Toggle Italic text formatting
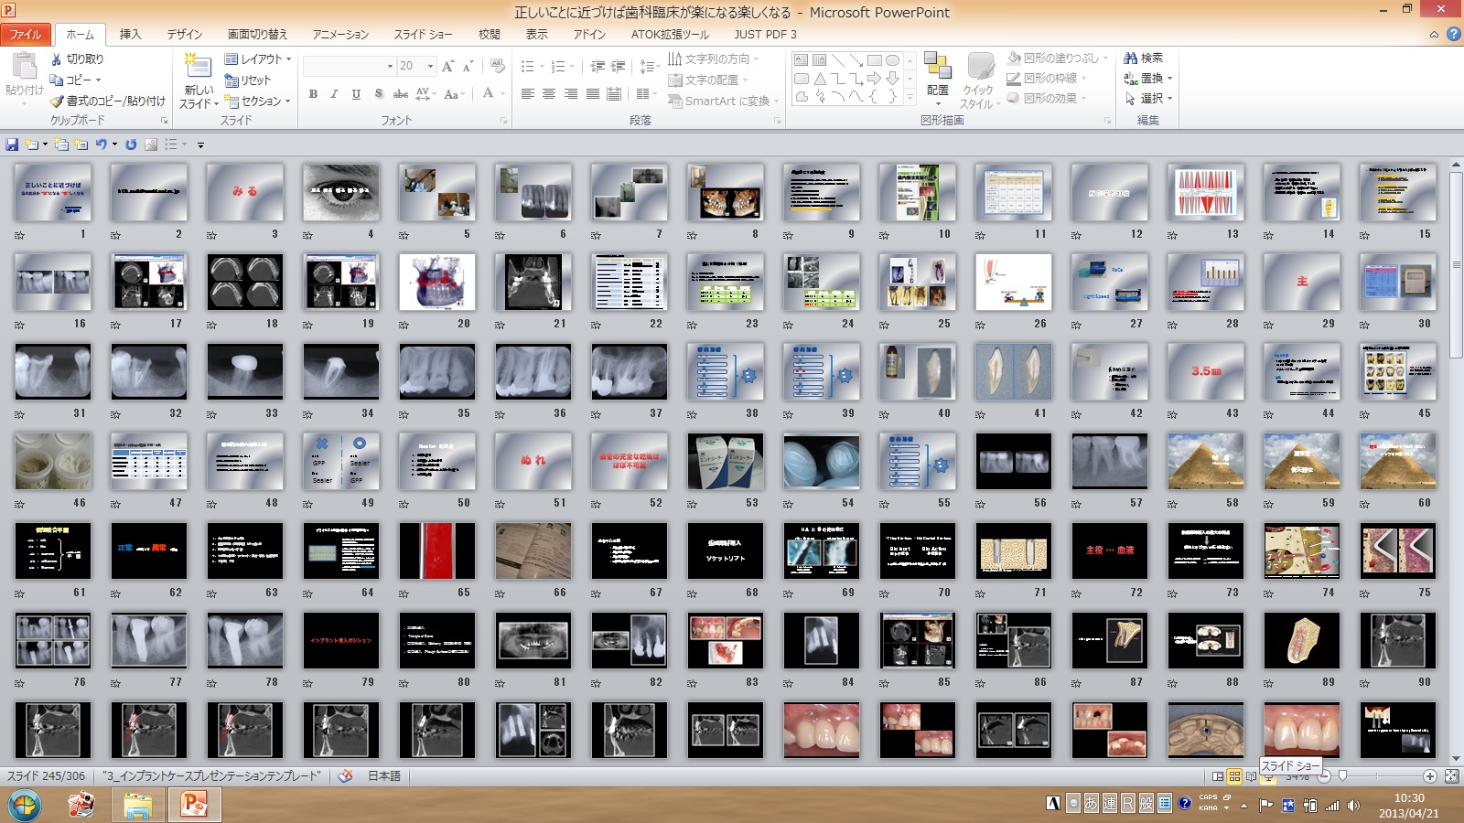Screen dimensions: 1464x823 [x=334, y=94]
